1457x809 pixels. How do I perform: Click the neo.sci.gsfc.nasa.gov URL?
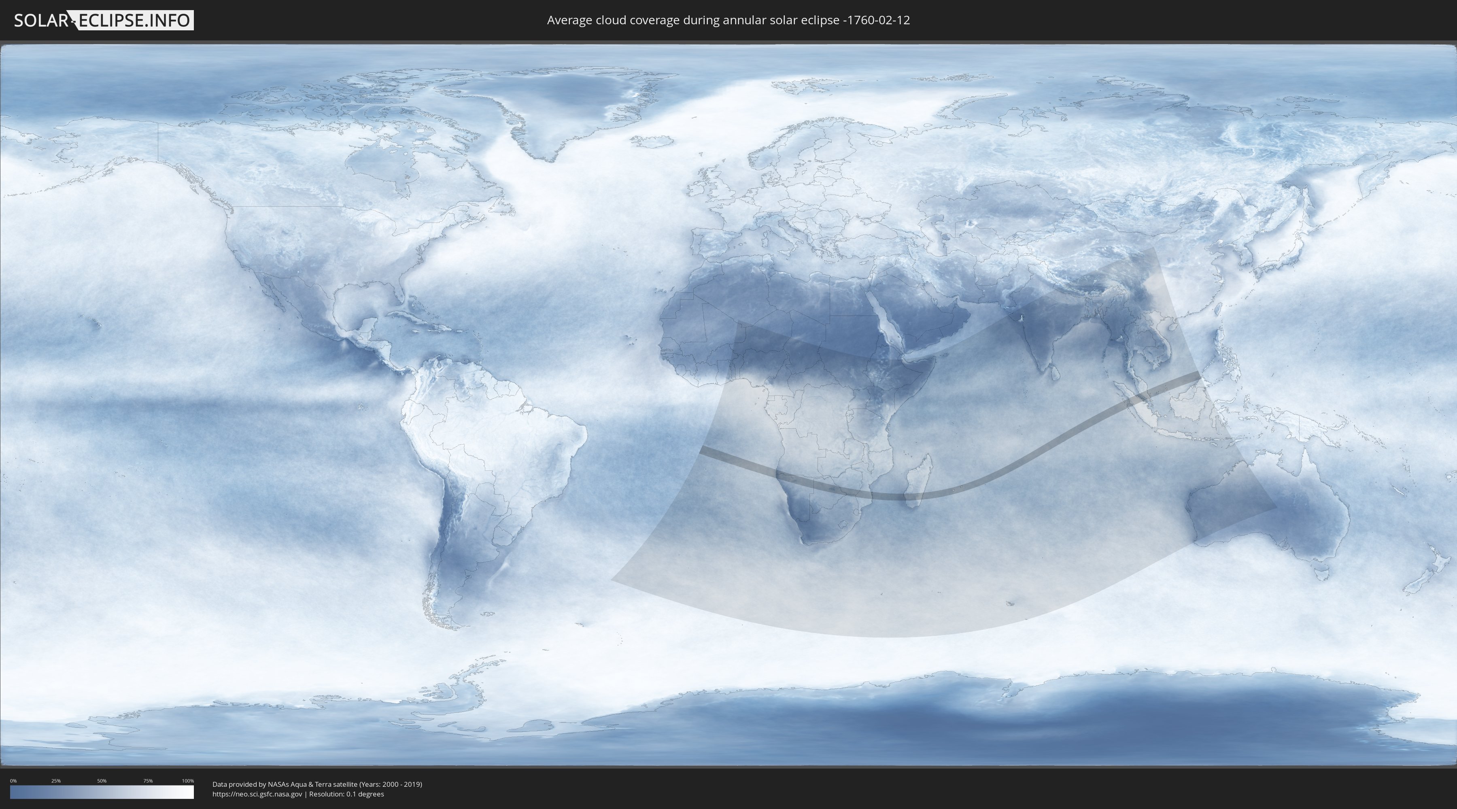(x=257, y=794)
